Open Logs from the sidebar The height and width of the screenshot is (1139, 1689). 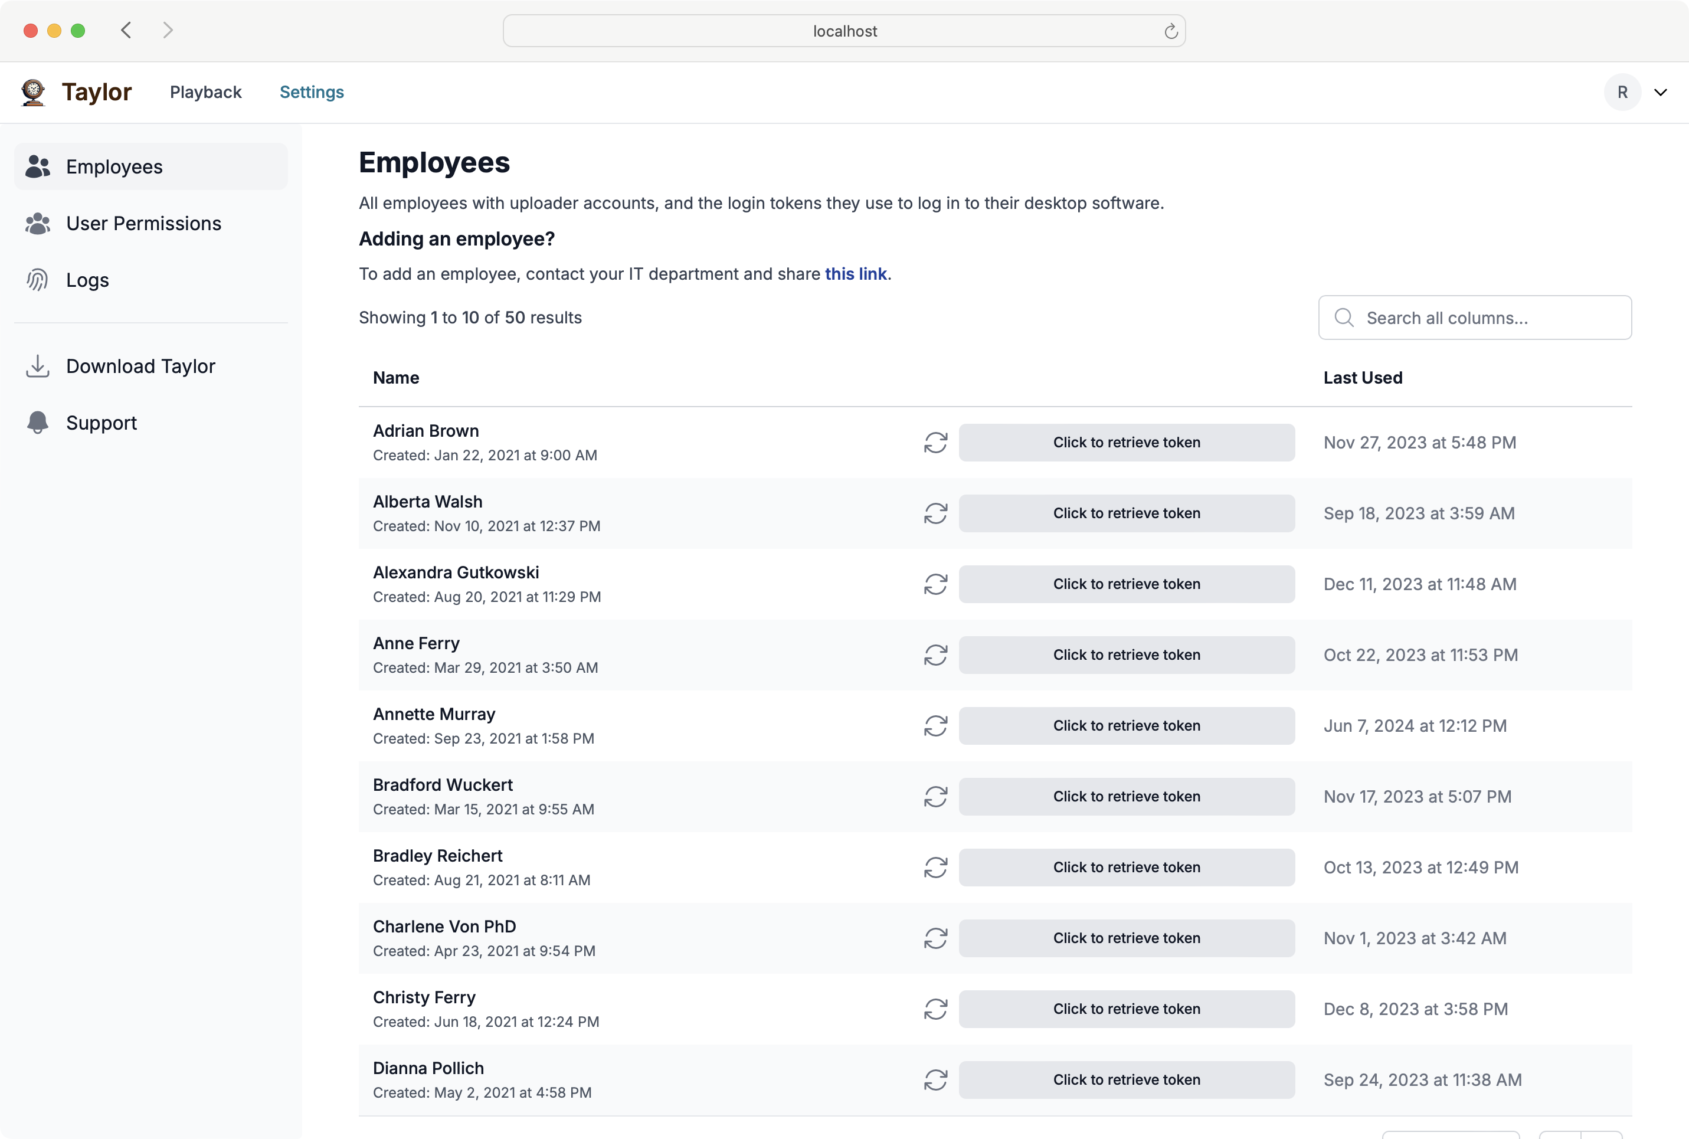point(87,280)
